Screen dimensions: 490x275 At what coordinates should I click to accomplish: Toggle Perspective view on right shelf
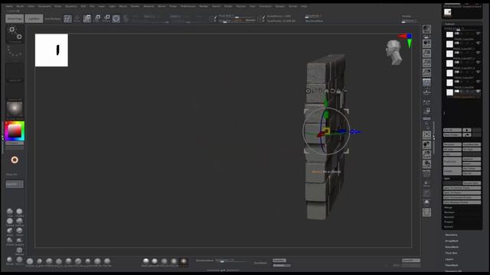426,82
